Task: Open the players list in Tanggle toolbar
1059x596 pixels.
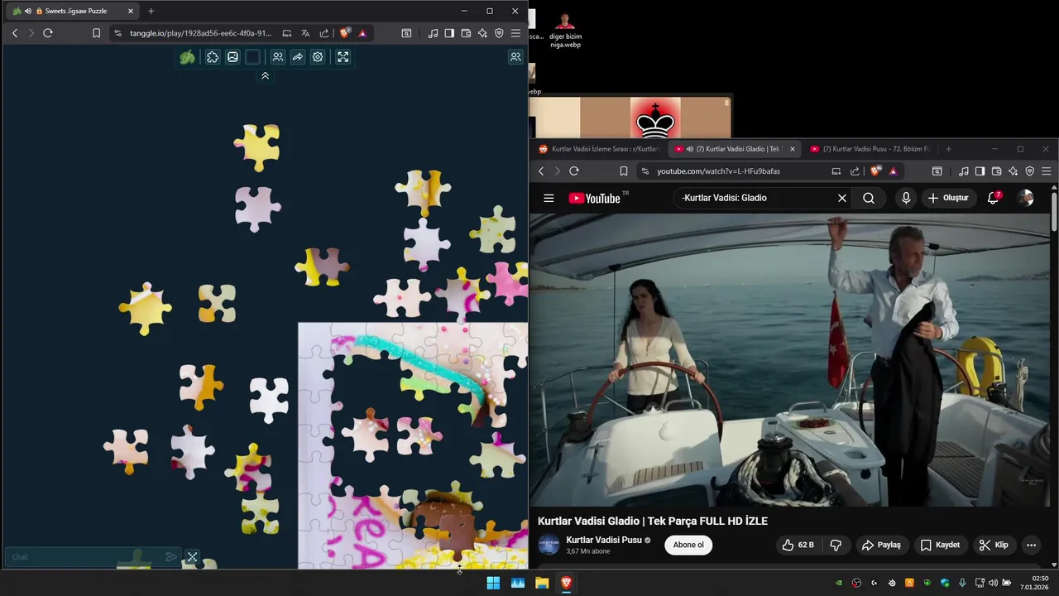Action: point(278,57)
